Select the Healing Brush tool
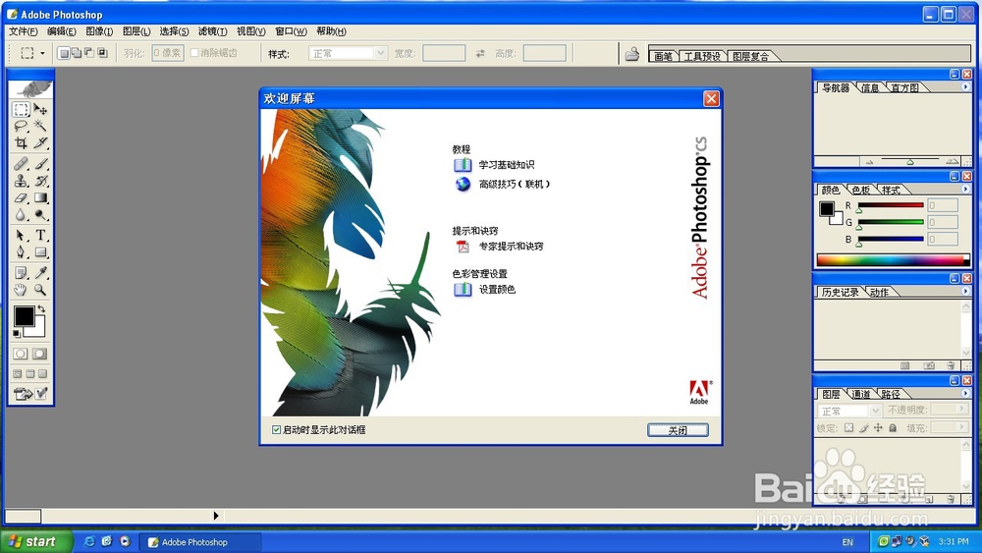 (21, 164)
